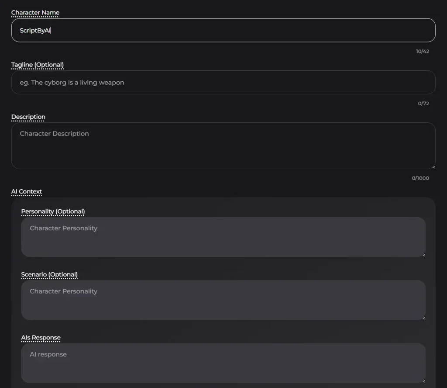The image size is (447, 388).
Task: Click the AI Context heading label
Action: pyautogui.click(x=27, y=191)
